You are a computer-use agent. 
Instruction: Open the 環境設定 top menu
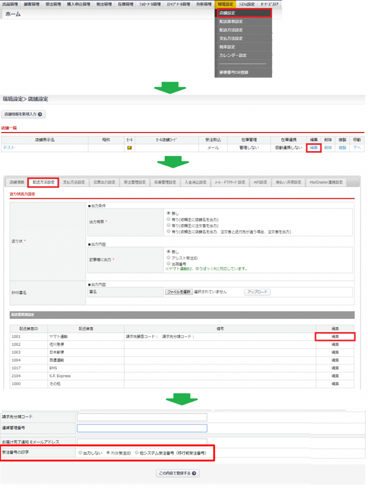tap(225, 4)
